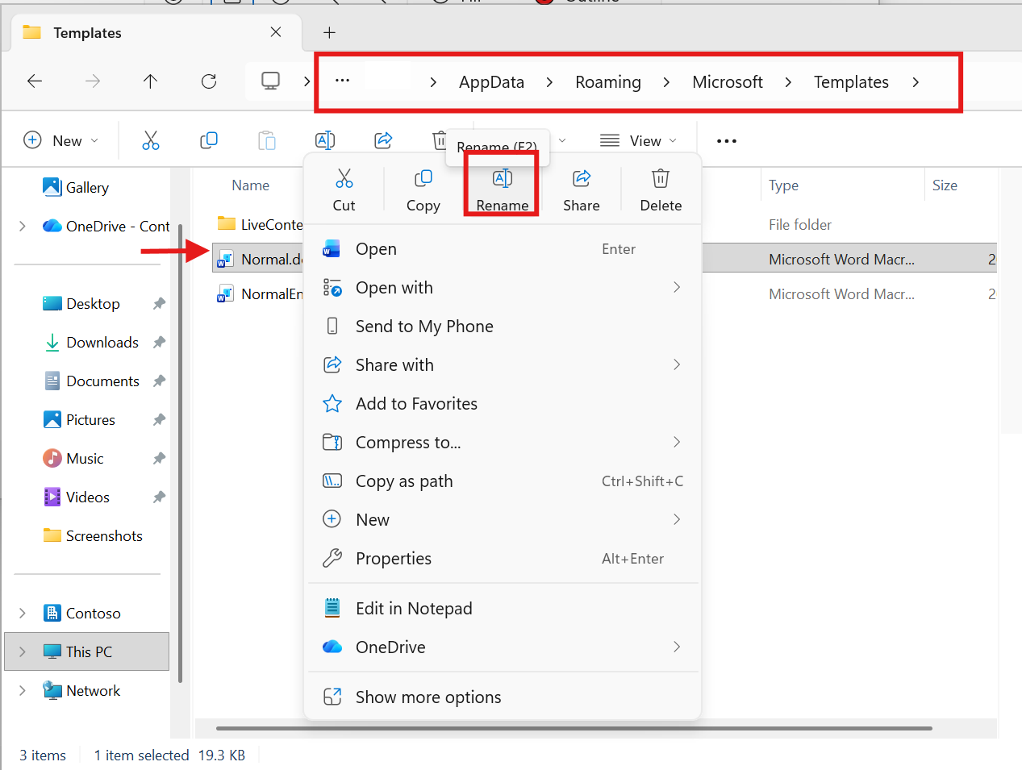Sort by the Type column header
The image size is (1022, 770).
point(783,185)
